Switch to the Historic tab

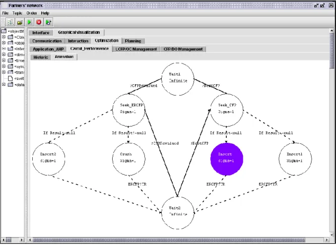click(x=41, y=57)
